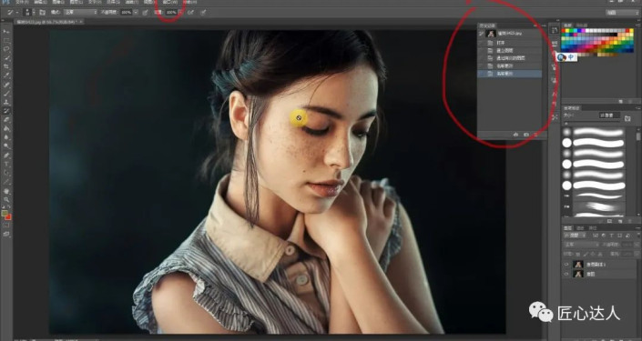The image size is (642, 341).
Task: Select the image snapshot at top of History
Action: point(510,34)
